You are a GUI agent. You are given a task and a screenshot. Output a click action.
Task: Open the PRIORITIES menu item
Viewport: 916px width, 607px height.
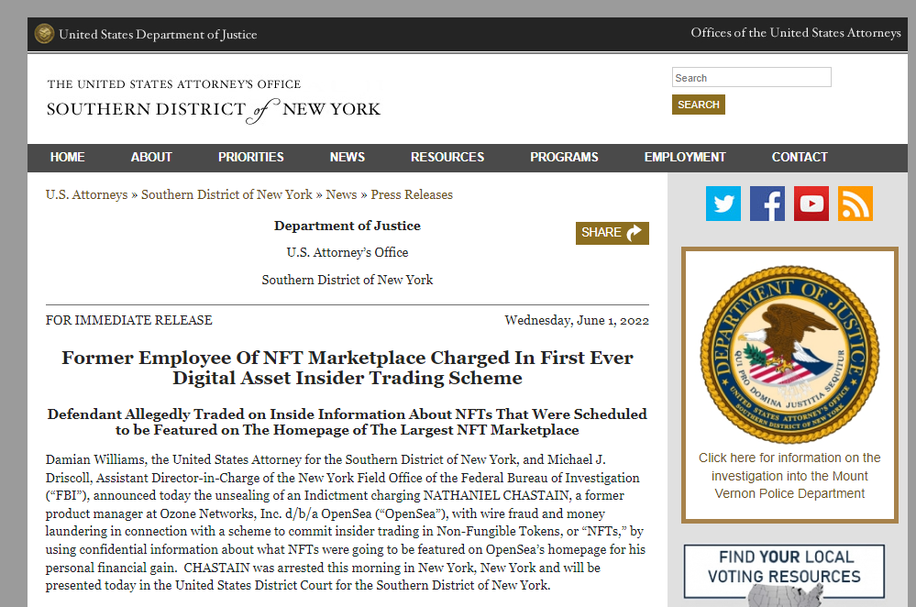(250, 157)
